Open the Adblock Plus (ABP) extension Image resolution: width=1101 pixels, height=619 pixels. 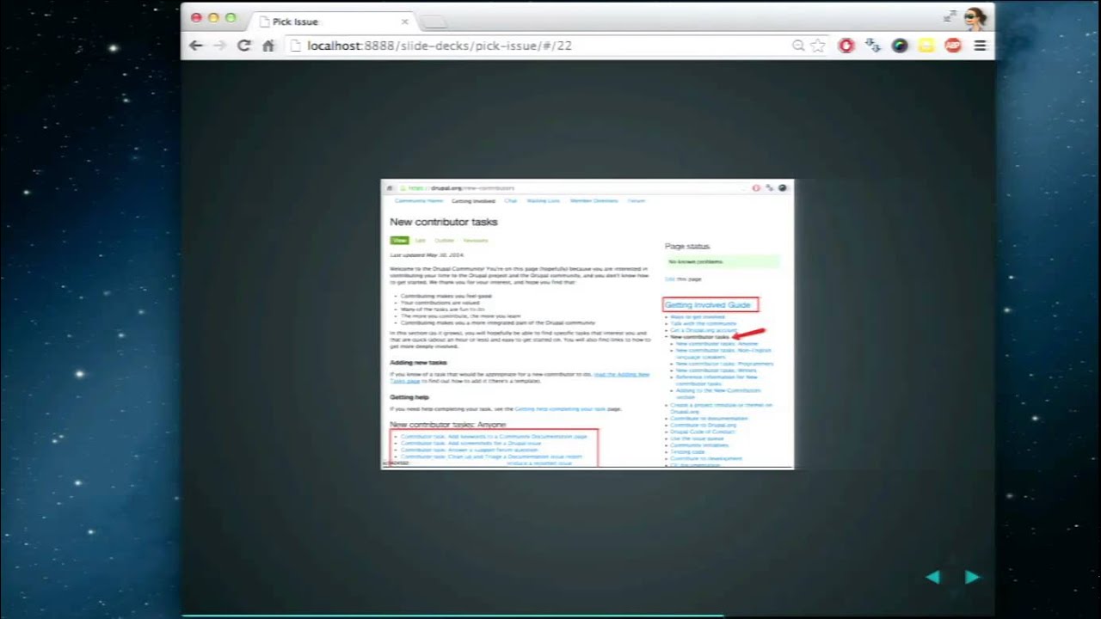coord(953,46)
